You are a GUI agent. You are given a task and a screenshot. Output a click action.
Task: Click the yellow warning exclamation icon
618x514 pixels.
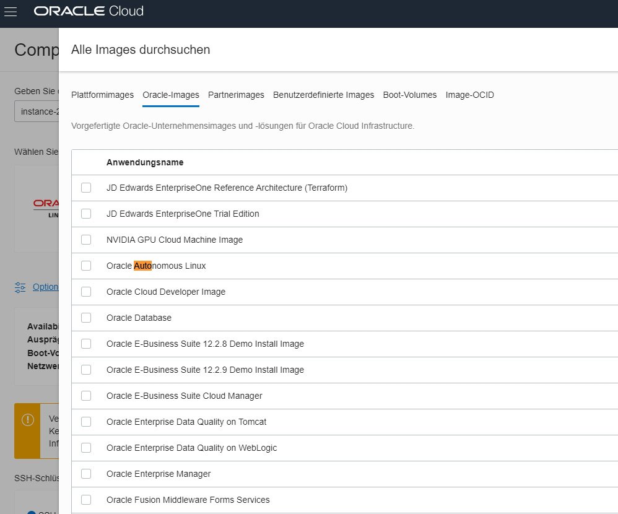[27, 419]
